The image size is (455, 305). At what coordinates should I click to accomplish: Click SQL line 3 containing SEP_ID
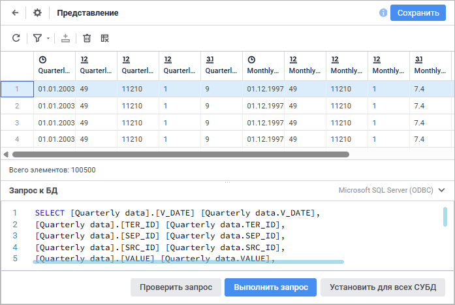point(160,236)
